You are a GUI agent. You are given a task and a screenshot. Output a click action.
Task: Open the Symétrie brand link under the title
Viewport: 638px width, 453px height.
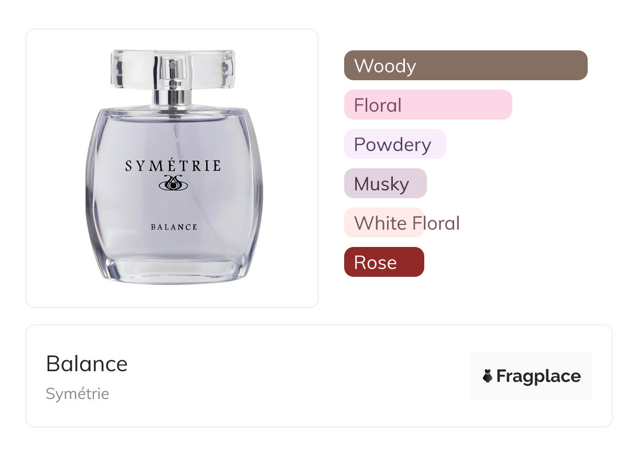tap(78, 394)
